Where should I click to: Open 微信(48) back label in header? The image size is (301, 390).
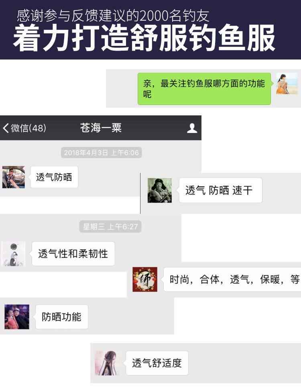[x=28, y=128]
